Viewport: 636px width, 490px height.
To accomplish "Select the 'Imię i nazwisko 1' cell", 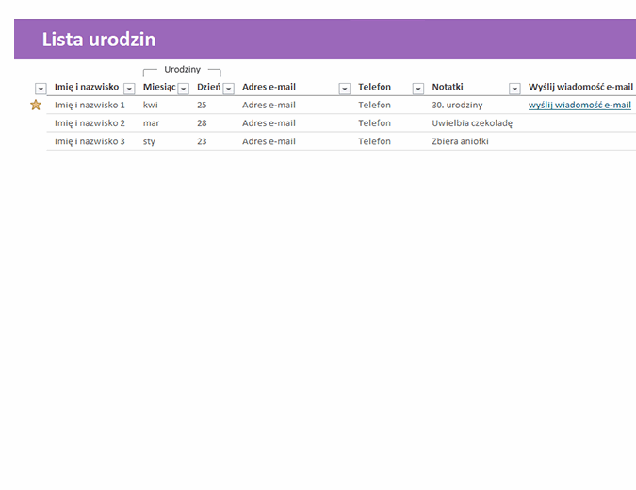I will pos(90,106).
